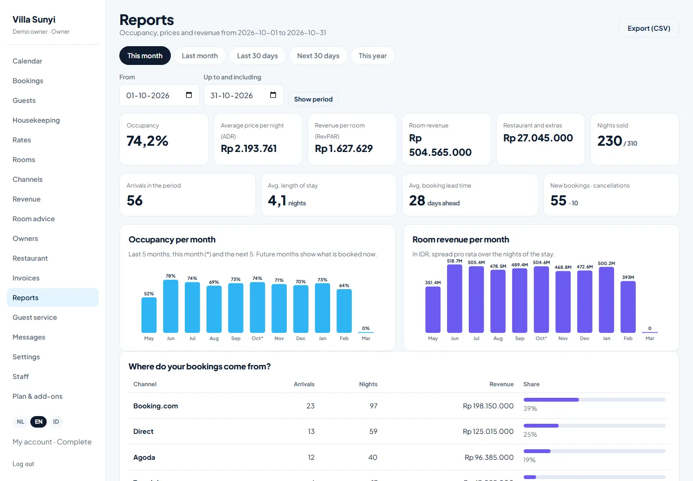The width and height of the screenshot is (693, 481).
Task: Switch language to EN
Action: click(38, 422)
